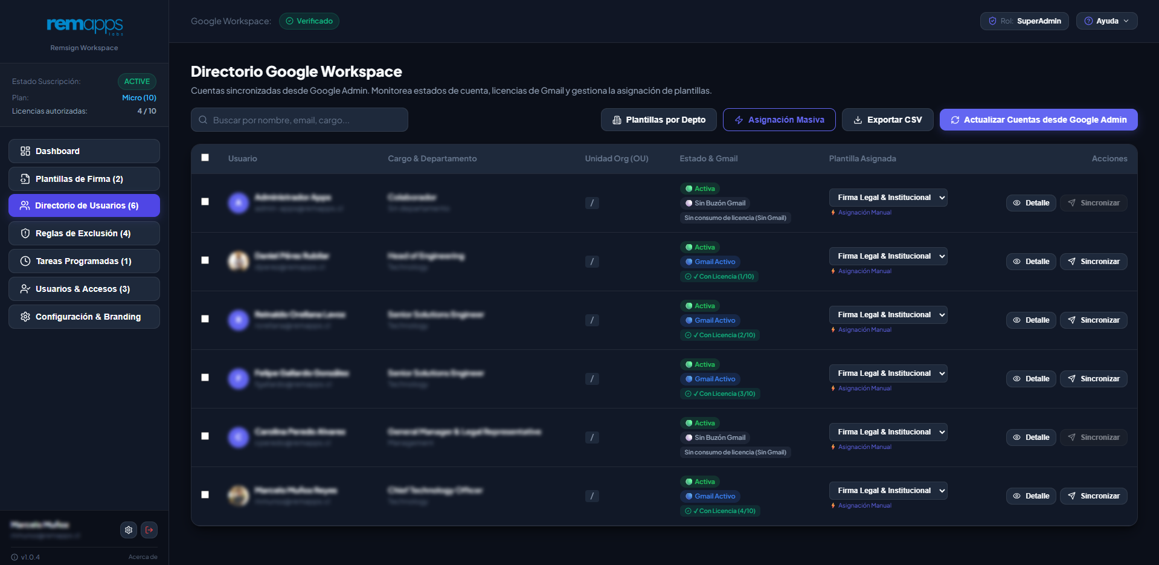This screenshot has width=1159, height=565.
Task: Click the info icon beside v1.0.4
Action: tap(14, 557)
